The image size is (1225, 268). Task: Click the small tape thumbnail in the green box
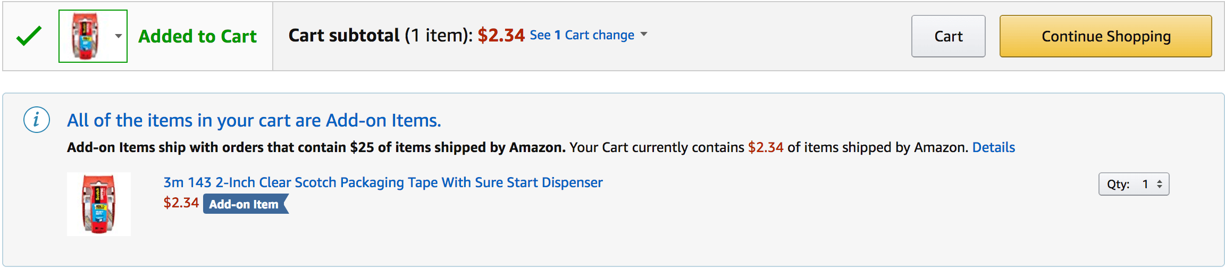point(86,36)
